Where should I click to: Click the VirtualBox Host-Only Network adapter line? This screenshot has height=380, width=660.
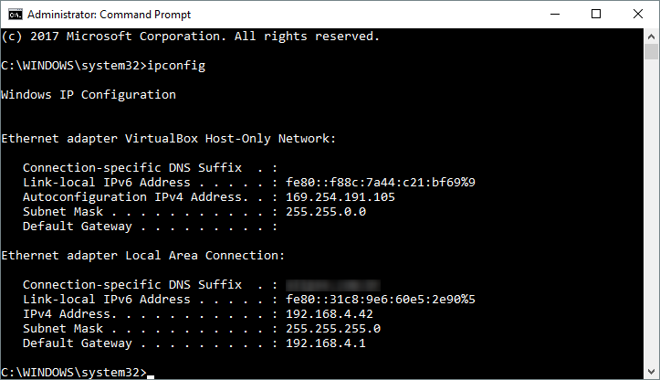tap(168, 139)
